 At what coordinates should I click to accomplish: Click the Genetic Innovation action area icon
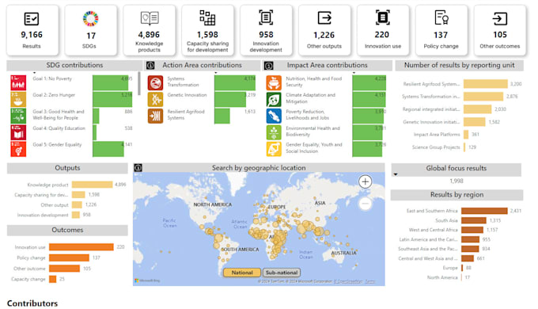point(155,99)
